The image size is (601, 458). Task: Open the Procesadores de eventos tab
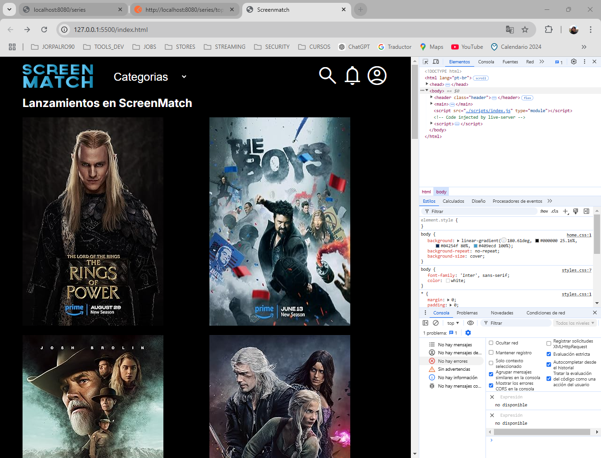tap(517, 201)
